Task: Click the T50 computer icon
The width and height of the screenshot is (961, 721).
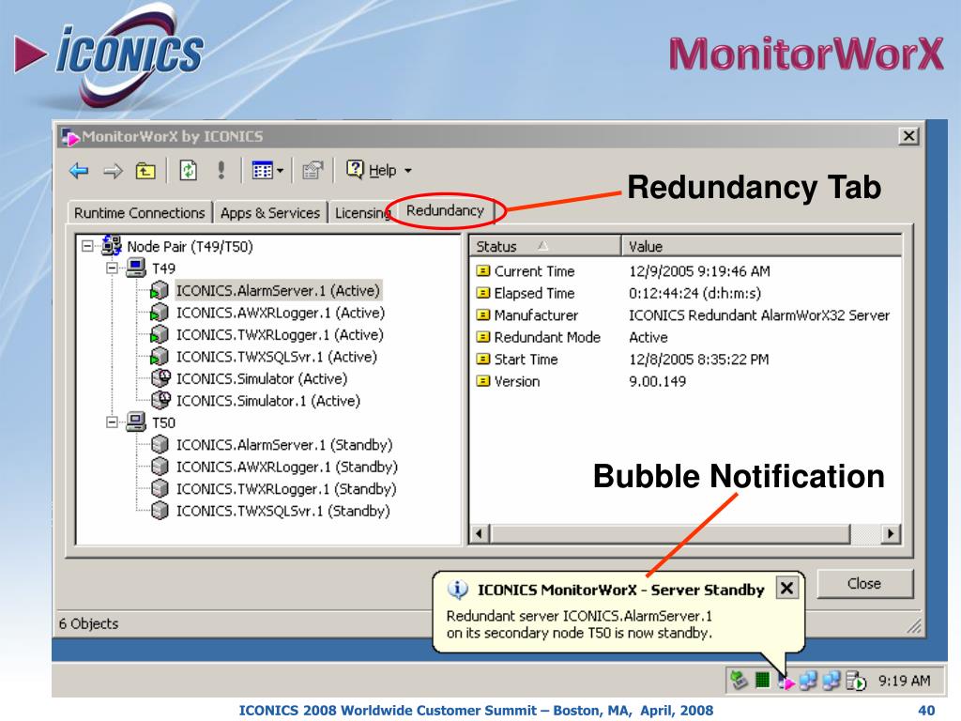Action: pos(136,422)
